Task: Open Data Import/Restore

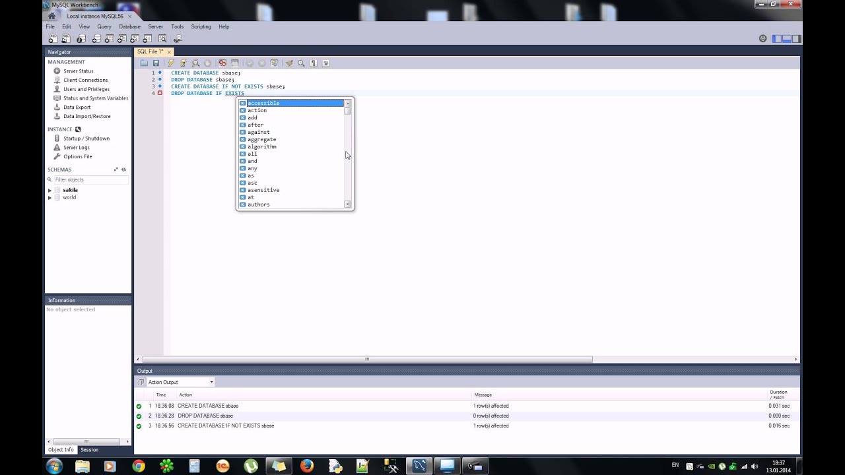Action: pyautogui.click(x=86, y=116)
